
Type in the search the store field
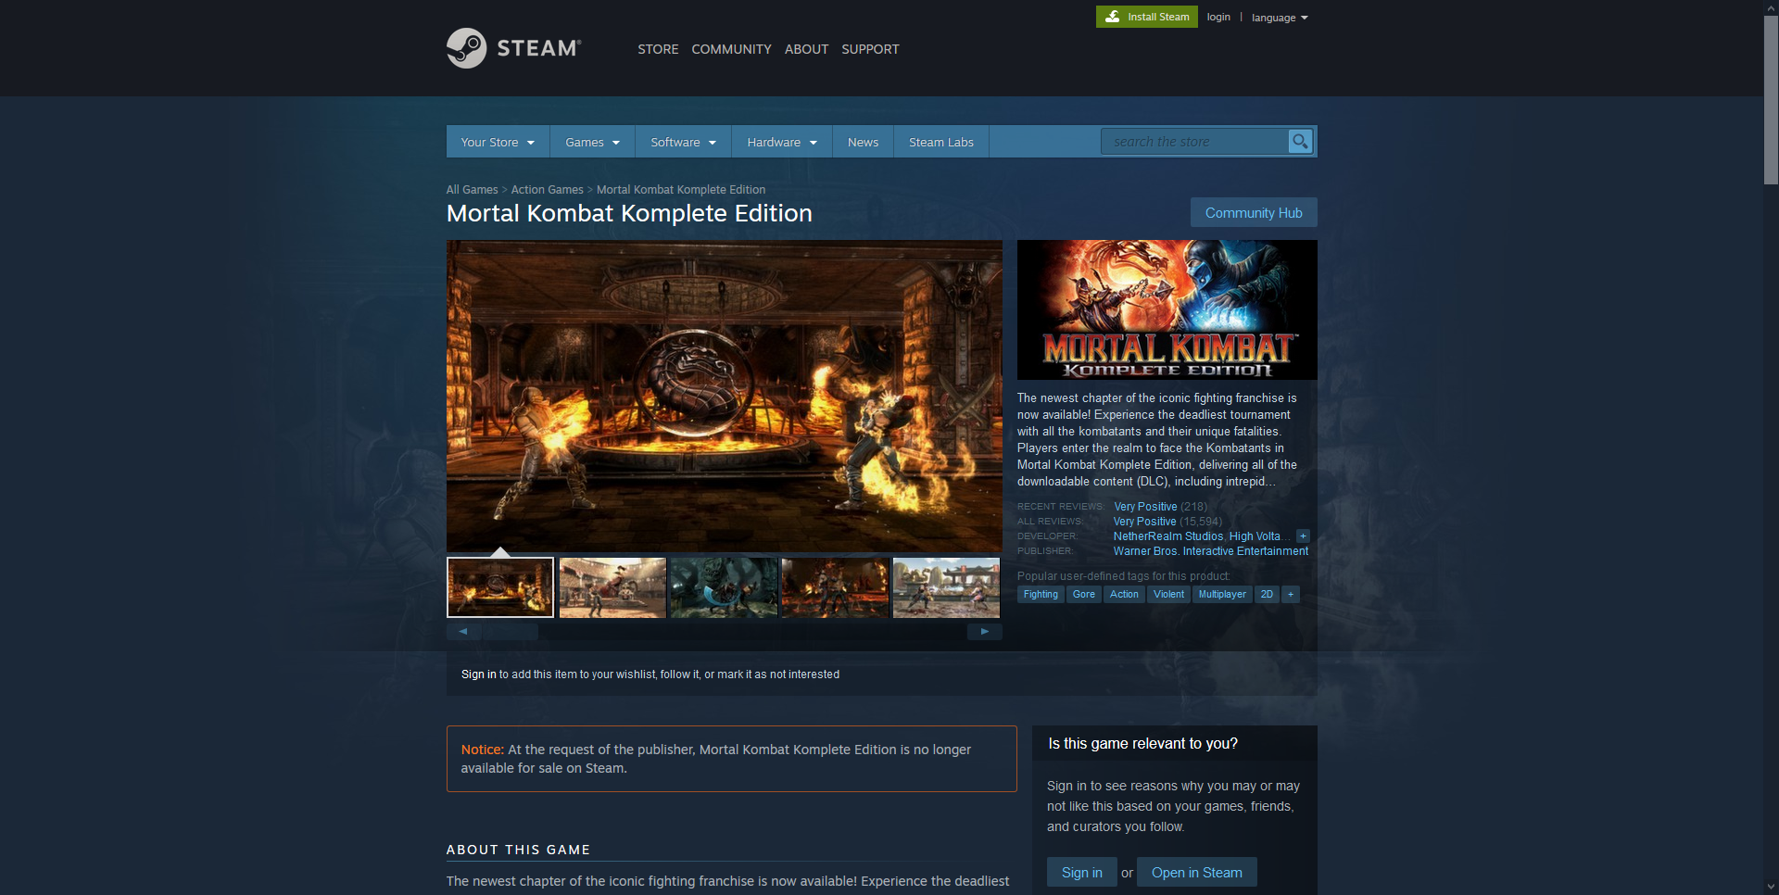click(x=1193, y=142)
